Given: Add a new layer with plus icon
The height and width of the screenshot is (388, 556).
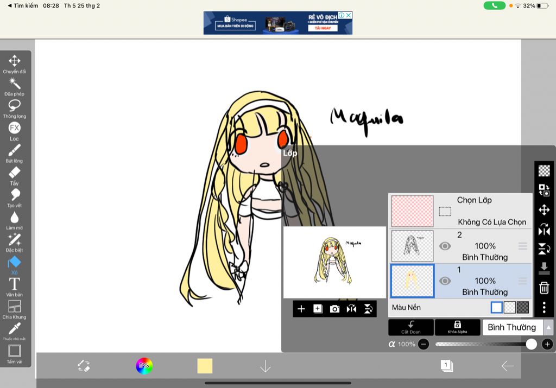Looking at the screenshot, I should (x=301, y=309).
